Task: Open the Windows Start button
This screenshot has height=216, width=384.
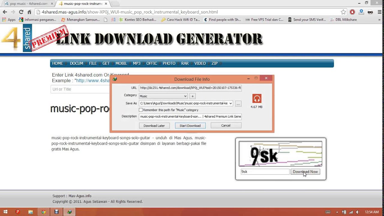Action: click(x=5, y=212)
